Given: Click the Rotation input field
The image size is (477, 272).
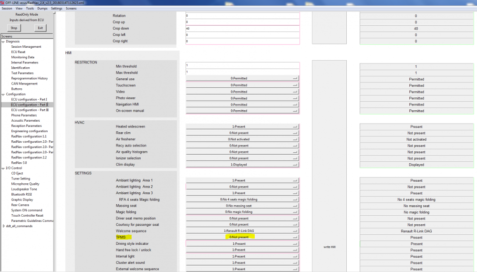Looking at the screenshot, I should point(242,16).
